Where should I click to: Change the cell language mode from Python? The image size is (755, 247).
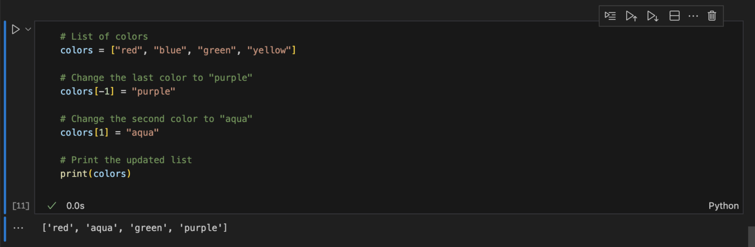[723, 205]
